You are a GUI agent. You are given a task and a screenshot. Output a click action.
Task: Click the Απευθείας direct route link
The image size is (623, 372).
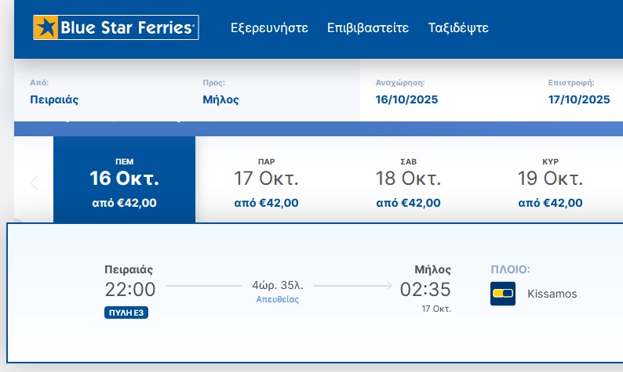278,299
